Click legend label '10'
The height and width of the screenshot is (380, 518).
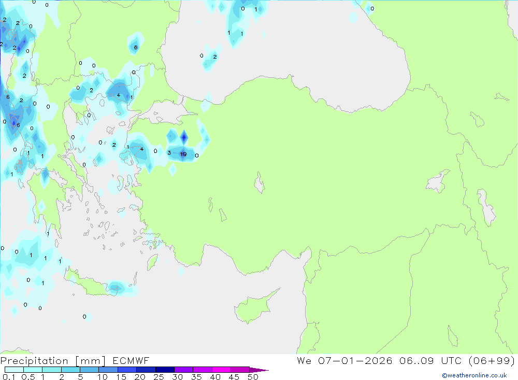pyautogui.click(x=103, y=377)
